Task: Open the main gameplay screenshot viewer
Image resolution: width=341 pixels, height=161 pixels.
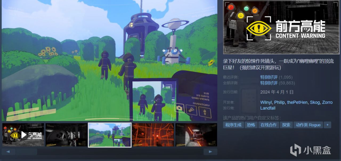Action: coord(109,60)
